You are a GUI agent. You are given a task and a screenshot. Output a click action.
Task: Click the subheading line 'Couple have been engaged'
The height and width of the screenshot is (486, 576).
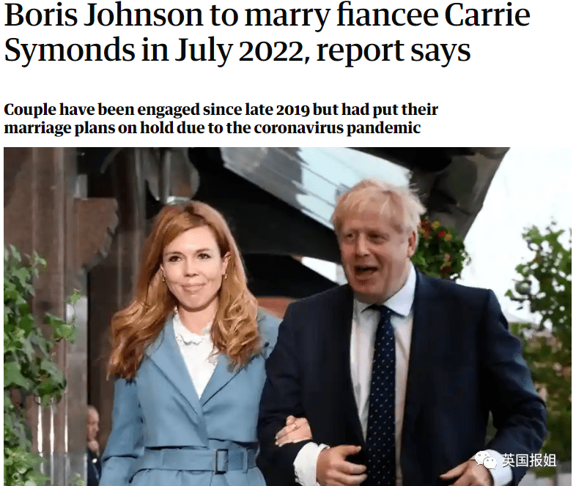click(221, 110)
